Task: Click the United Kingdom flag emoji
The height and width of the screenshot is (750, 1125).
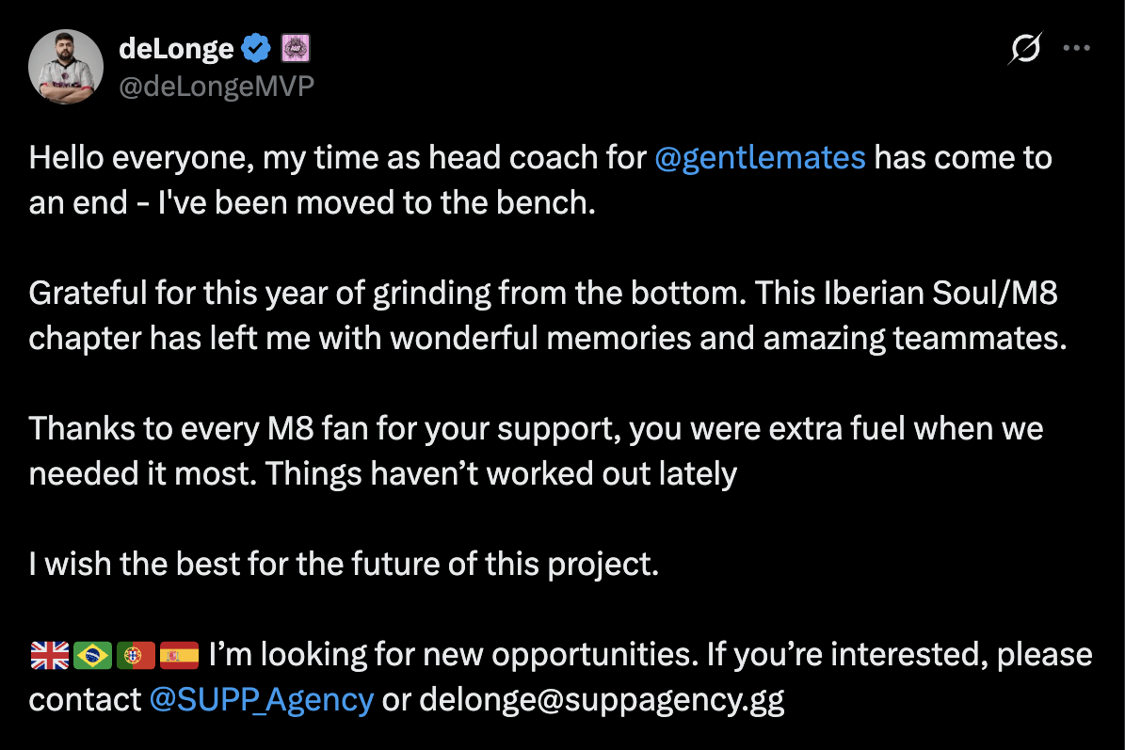Action: pos(49,653)
